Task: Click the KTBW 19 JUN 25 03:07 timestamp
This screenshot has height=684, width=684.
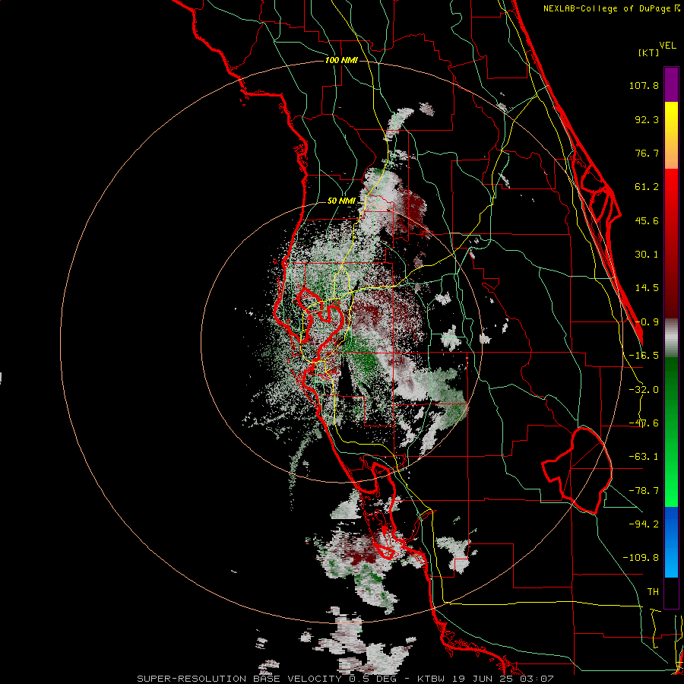Action: click(486, 679)
